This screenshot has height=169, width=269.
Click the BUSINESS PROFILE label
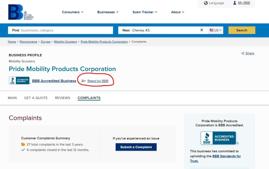pos(25,55)
